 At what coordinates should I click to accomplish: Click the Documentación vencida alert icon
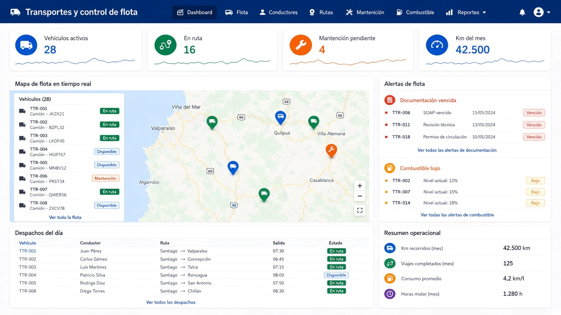point(390,100)
